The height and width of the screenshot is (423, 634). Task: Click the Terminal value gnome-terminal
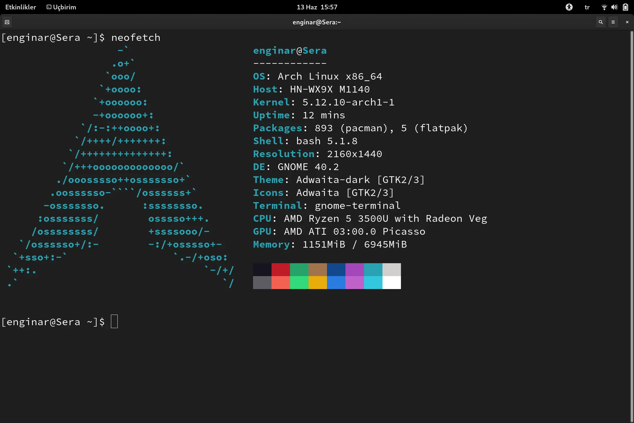pyautogui.click(x=358, y=206)
